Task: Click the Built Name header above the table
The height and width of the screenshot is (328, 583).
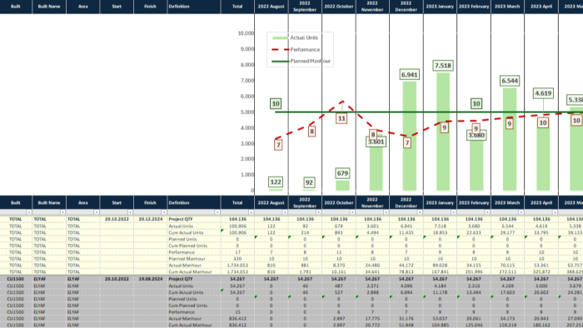Action: coord(48,203)
